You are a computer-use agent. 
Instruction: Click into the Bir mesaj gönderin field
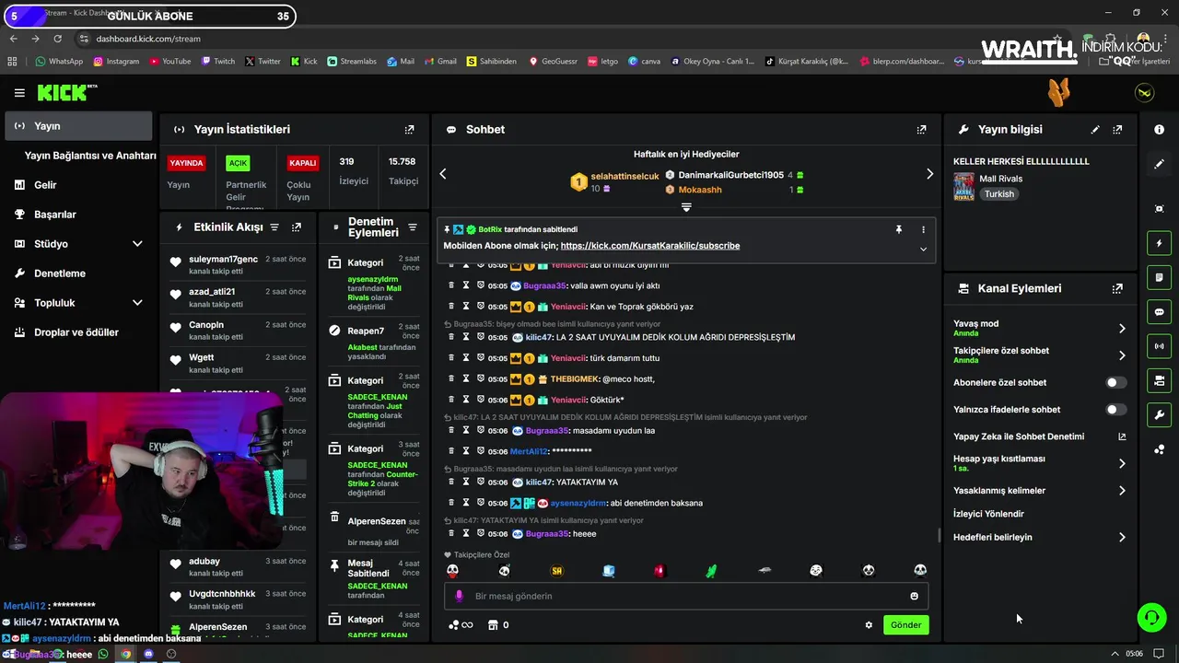point(686,596)
